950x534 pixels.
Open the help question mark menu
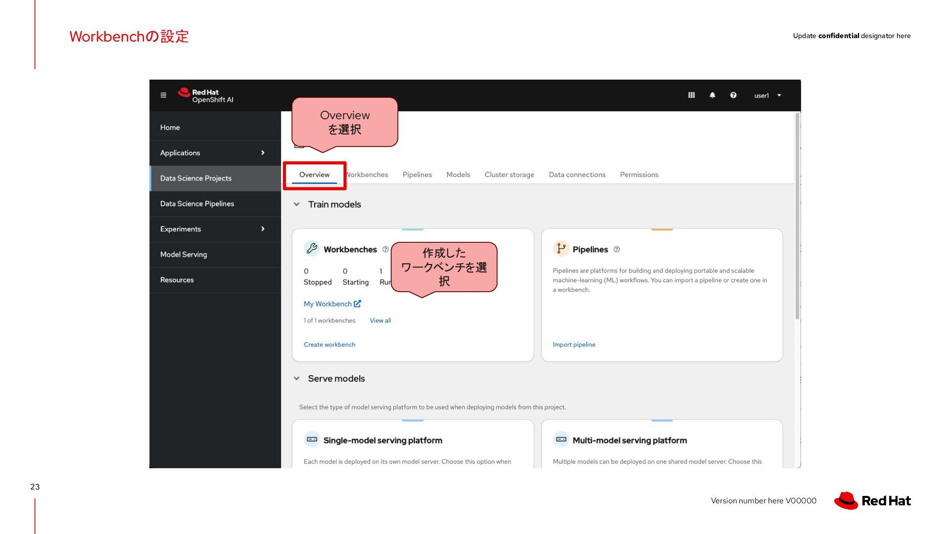pyautogui.click(x=733, y=95)
